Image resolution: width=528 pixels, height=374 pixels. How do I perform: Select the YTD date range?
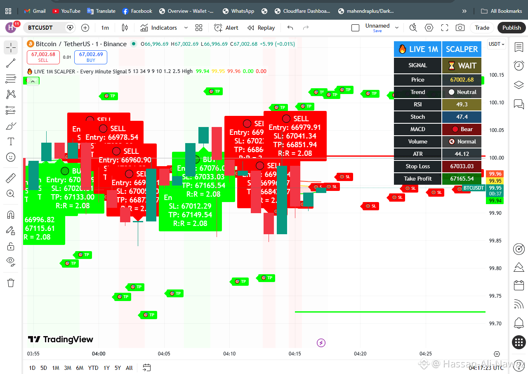coord(93,368)
